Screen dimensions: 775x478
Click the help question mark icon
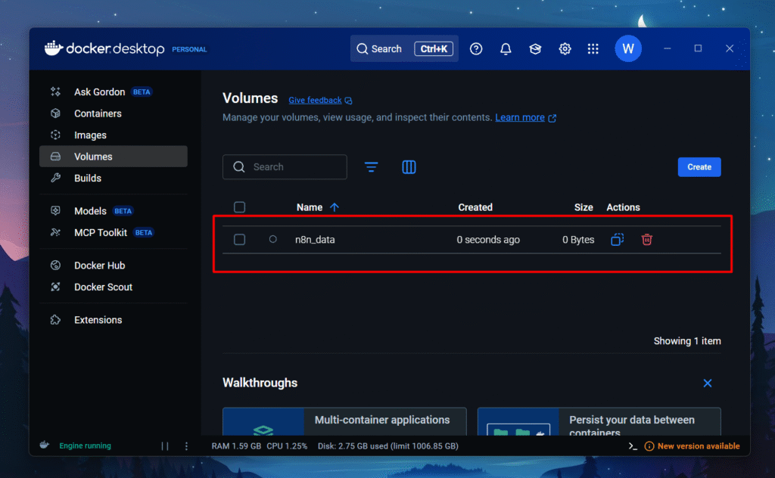[x=476, y=49]
